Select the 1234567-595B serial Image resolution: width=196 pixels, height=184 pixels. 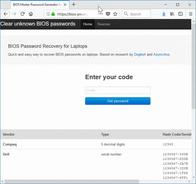tap(175, 154)
